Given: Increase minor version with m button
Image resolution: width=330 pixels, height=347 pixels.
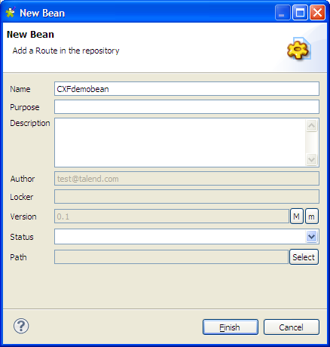Looking at the screenshot, I should click(312, 216).
